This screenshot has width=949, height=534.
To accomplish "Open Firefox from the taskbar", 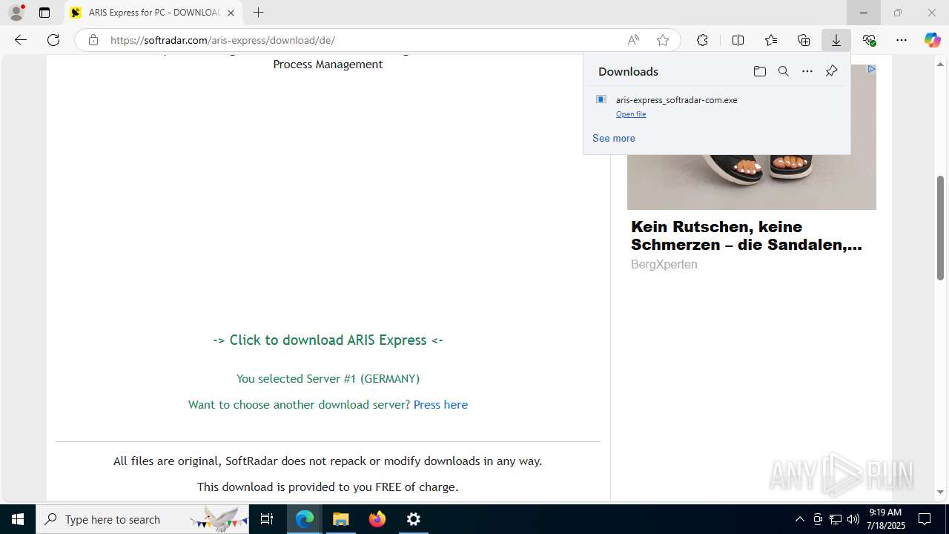I will coord(377,519).
